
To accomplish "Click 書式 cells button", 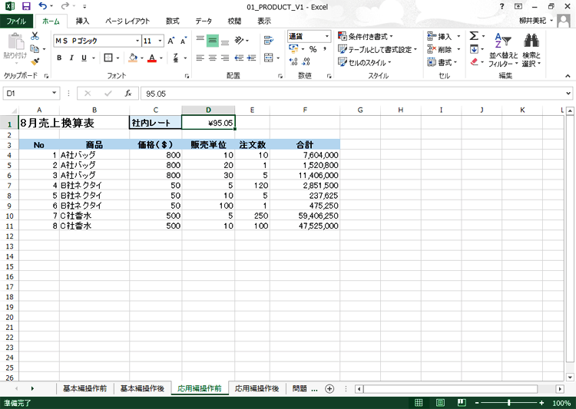I will tap(442, 62).
